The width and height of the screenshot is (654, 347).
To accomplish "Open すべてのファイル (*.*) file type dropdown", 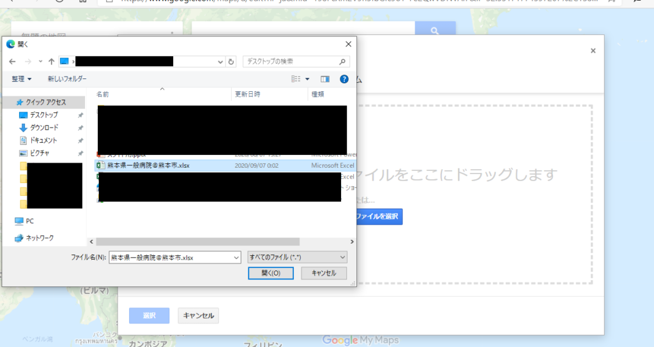I will (x=297, y=258).
